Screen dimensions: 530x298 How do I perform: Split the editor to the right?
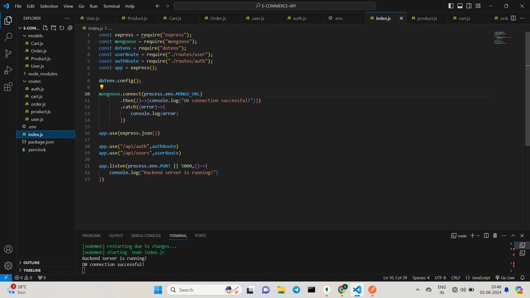click(513, 18)
